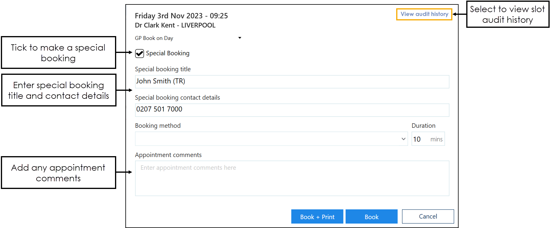Click the Duration value of 10
Screen dimensions: 552x228
[x=417, y=139]
